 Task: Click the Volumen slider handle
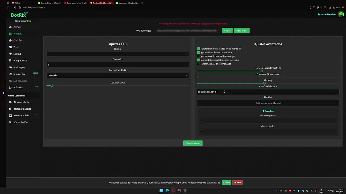click(52, 86)
